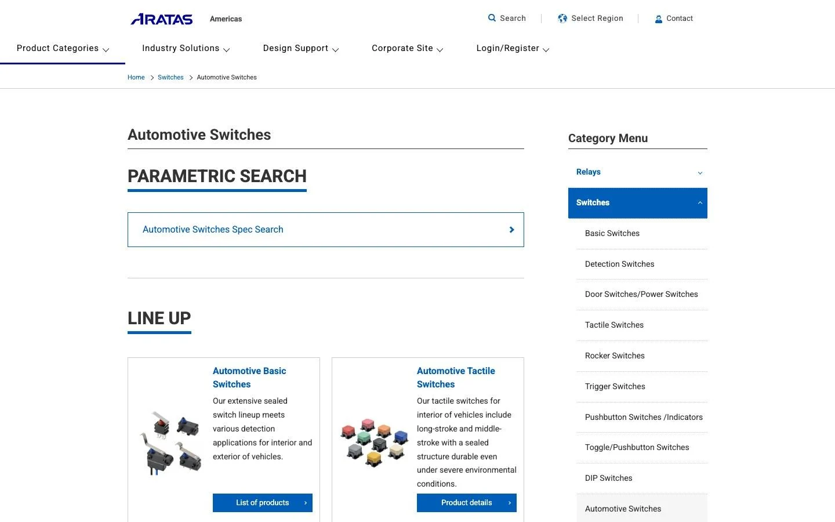Click the colorful tactile switches image

click(x=375, y=443)
